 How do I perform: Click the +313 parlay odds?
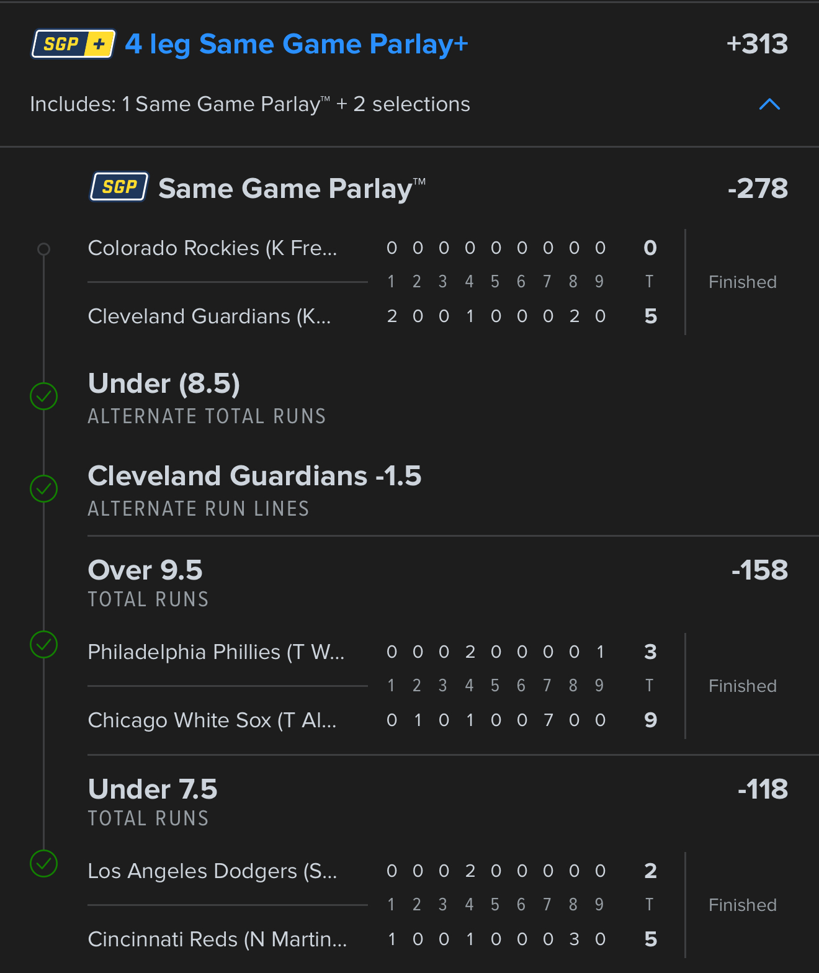[757, 44]
